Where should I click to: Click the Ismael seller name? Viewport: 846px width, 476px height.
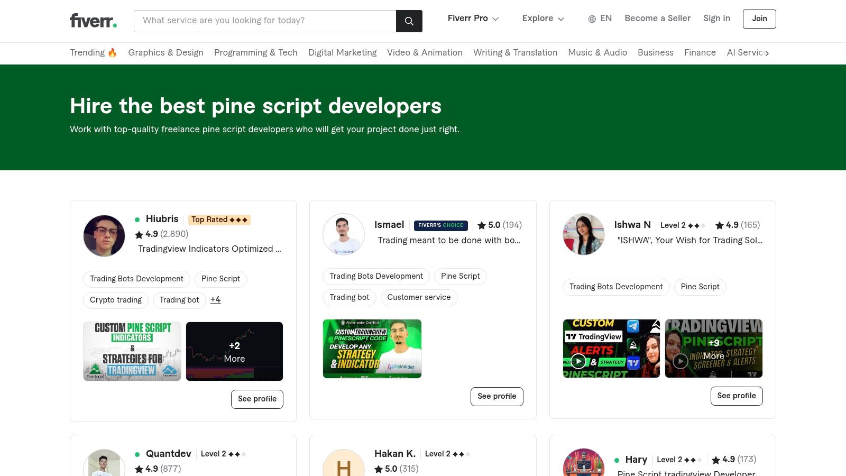coord(389,225)
